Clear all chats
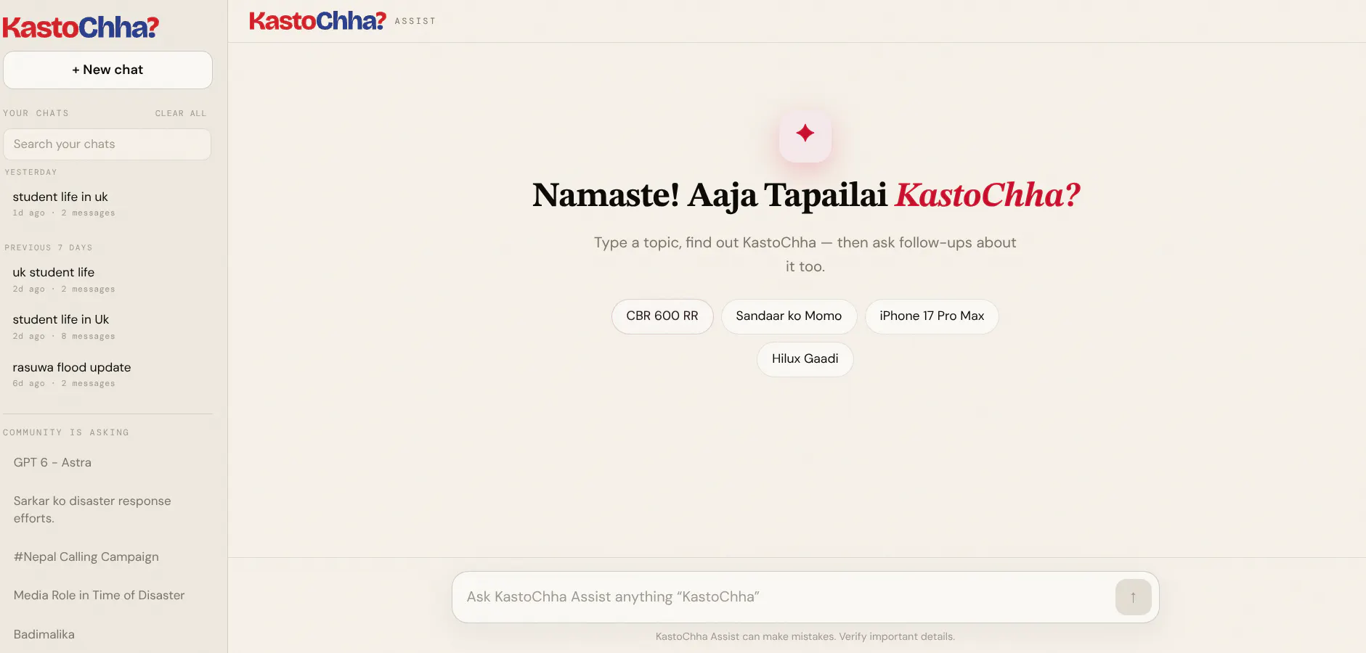 (x=181, y=113)
